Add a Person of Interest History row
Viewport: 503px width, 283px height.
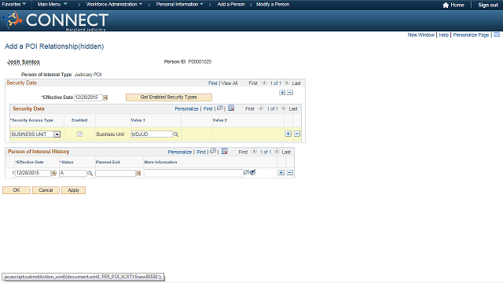[x=281, y=173]
